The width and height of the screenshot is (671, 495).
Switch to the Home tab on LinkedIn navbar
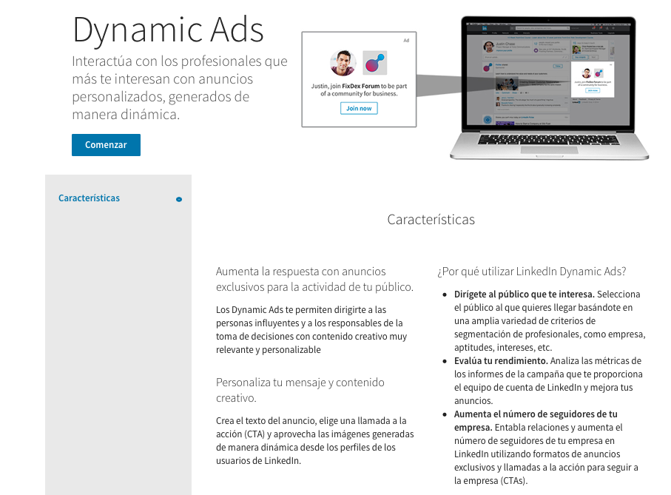click(484, 33)
